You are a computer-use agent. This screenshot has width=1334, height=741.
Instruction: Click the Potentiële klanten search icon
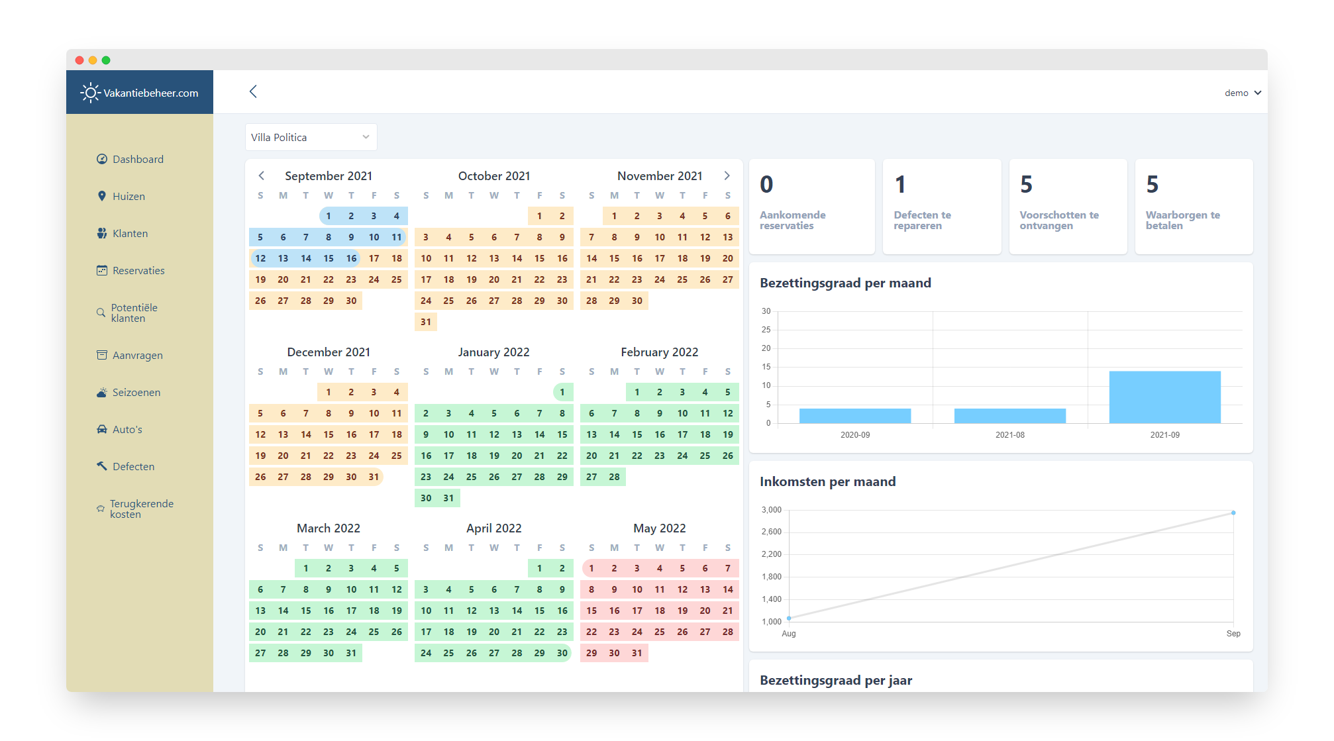click(x=101, y=313)
